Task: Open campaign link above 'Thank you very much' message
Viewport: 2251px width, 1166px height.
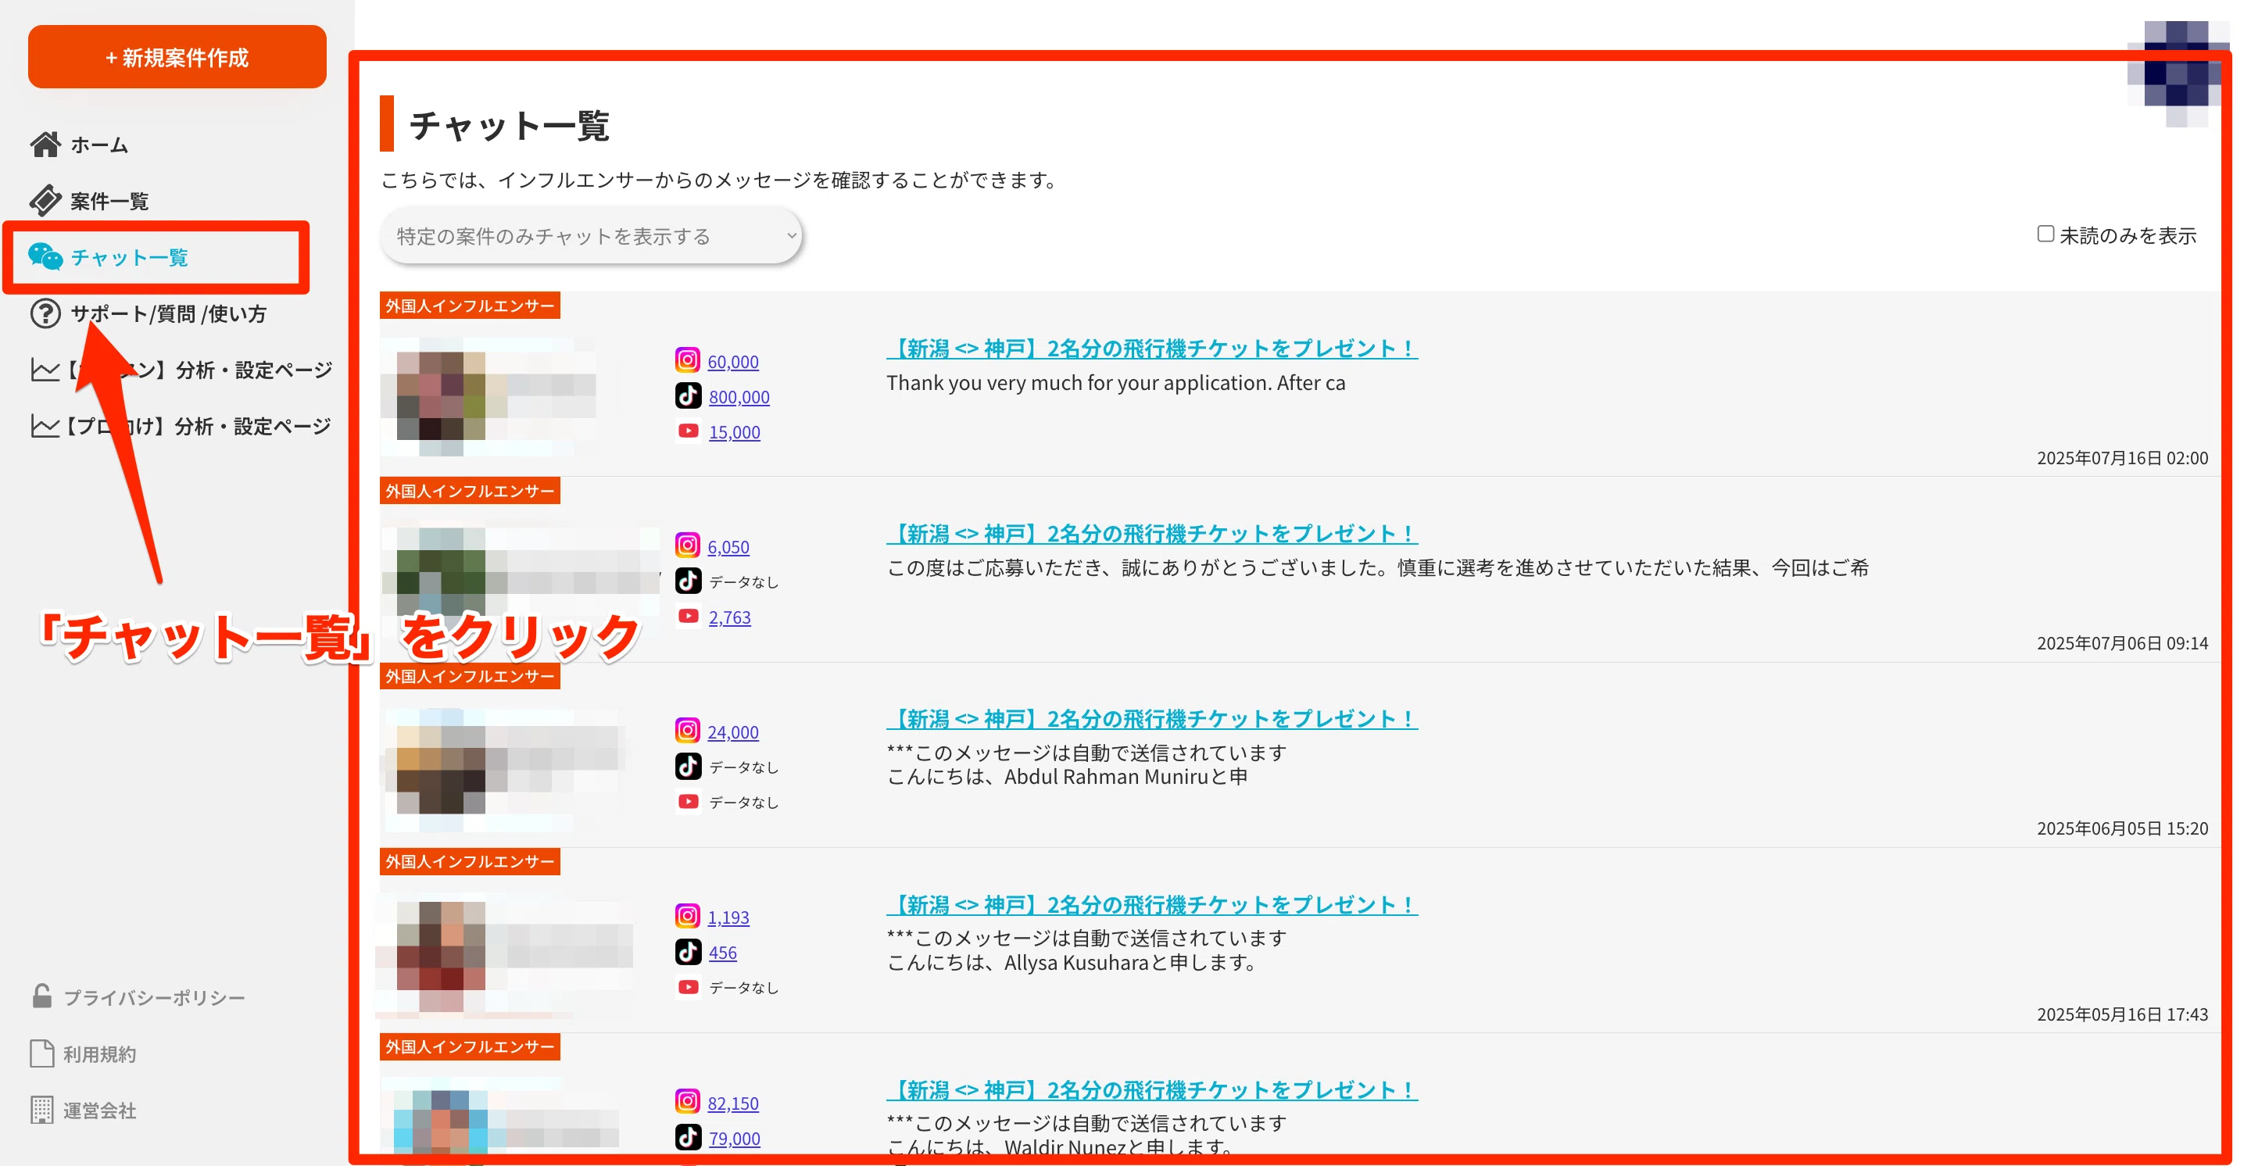Action: pos(1152,349)
